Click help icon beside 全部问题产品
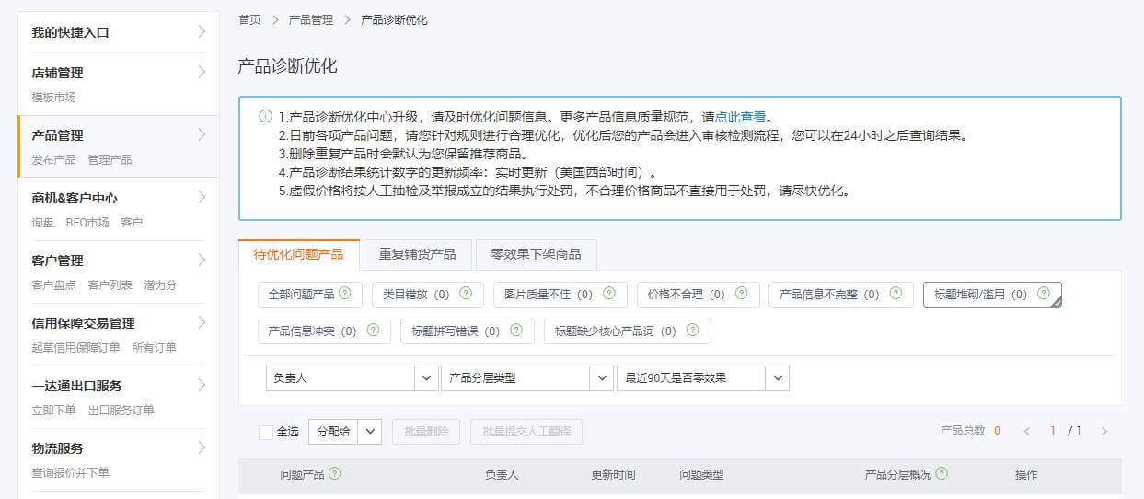This screenshot has width=1144, height=499. (x=345, y=294)
